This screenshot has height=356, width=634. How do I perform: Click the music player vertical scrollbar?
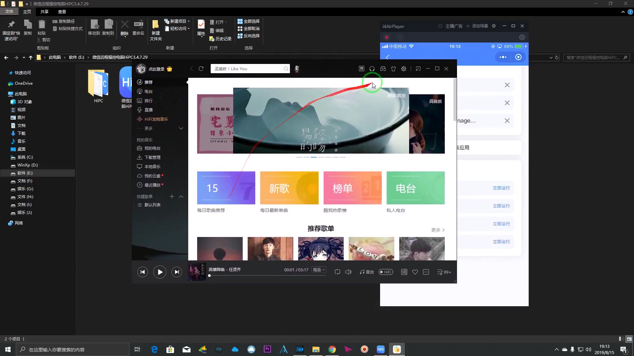pyautogui.click(x=455, y=100)
